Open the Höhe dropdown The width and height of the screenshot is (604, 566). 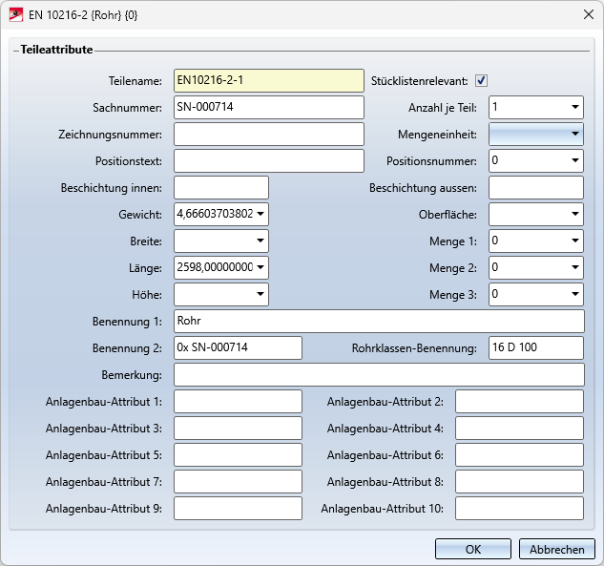click(260, 294)
